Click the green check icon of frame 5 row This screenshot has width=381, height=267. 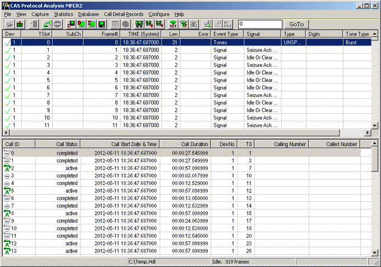point(8,80)
